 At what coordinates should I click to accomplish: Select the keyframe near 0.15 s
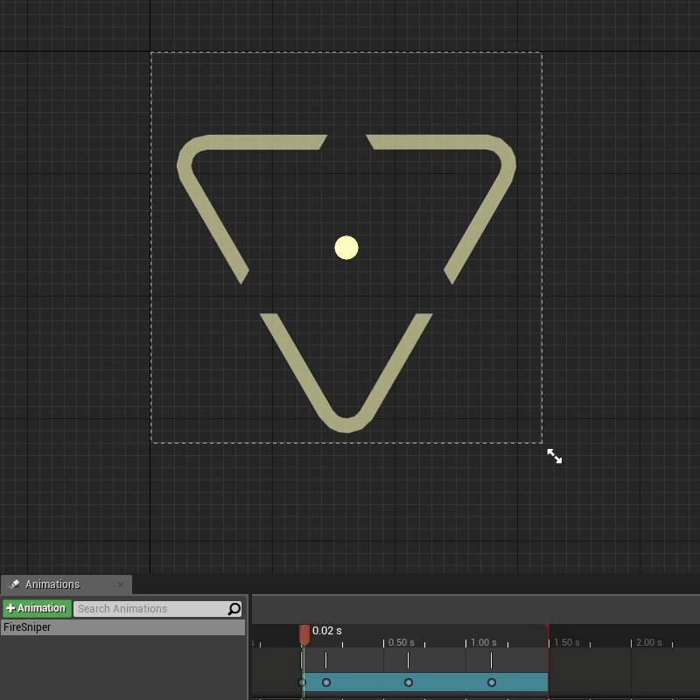(x=326, y=682)
